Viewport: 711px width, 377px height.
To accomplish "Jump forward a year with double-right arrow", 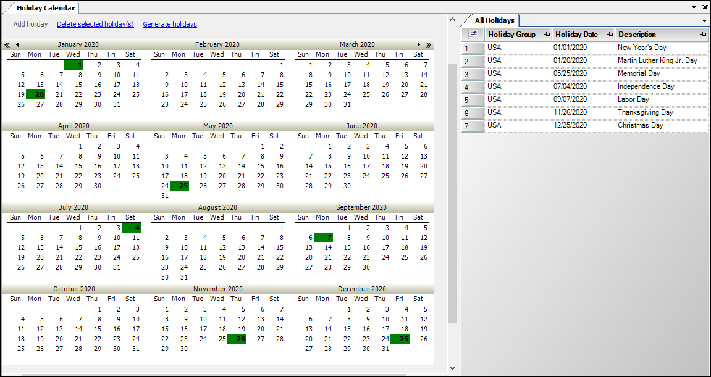I will pos(429,45).
